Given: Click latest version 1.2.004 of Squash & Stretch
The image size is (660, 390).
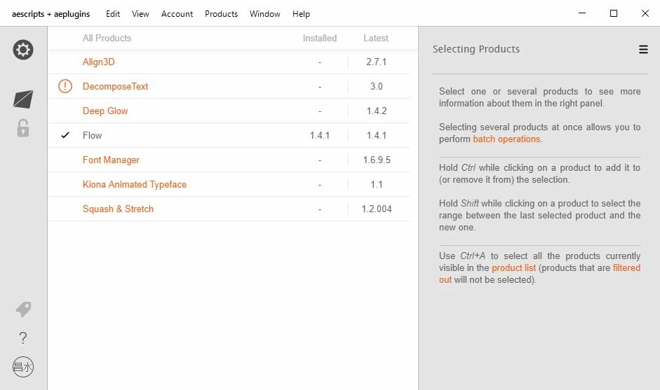Looking at the screenshot, I should [377, 209].
